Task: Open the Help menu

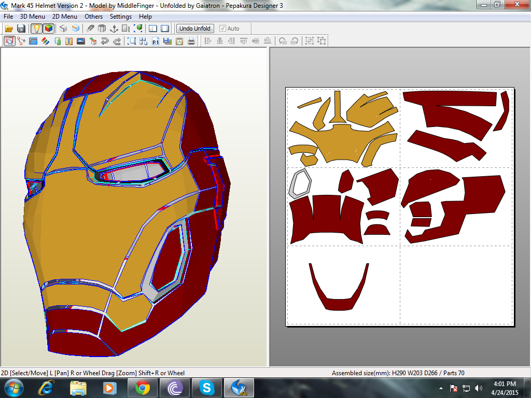Action: pos(145,17)
